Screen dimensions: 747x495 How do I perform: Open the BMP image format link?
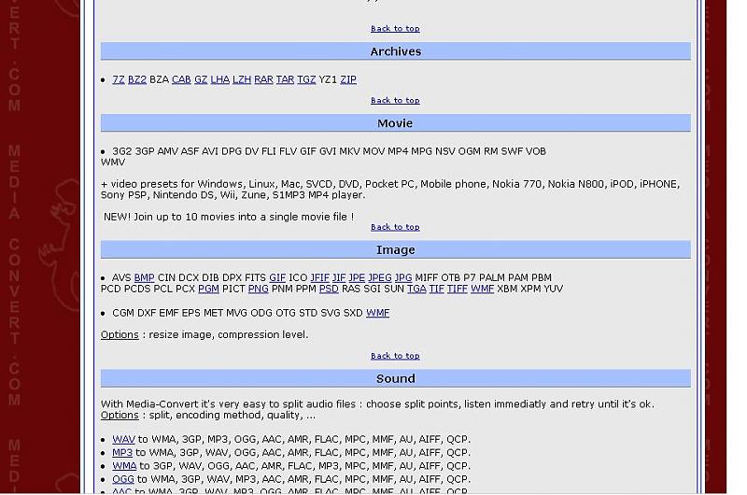point(144,278)
